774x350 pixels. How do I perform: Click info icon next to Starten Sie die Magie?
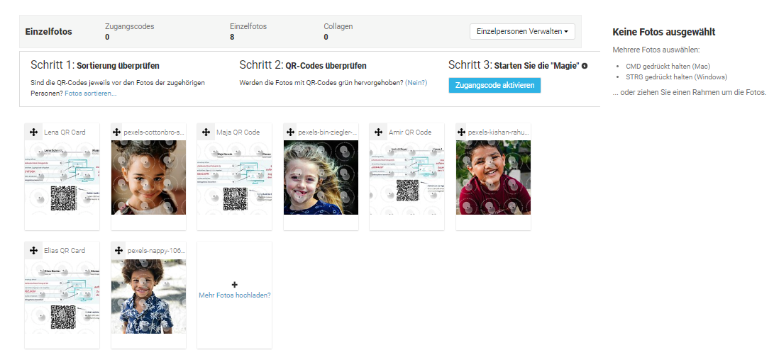(585, 66)
